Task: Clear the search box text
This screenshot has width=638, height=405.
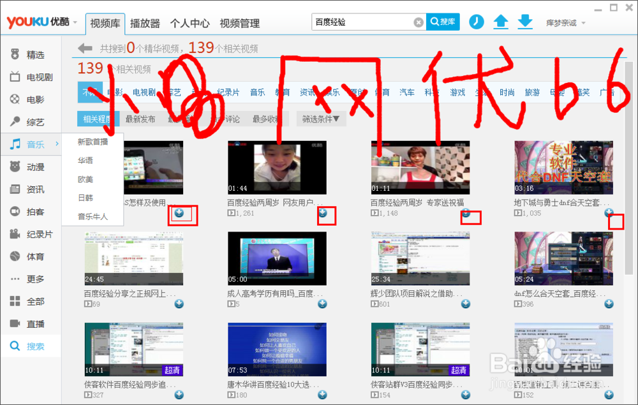Action: 419,22
